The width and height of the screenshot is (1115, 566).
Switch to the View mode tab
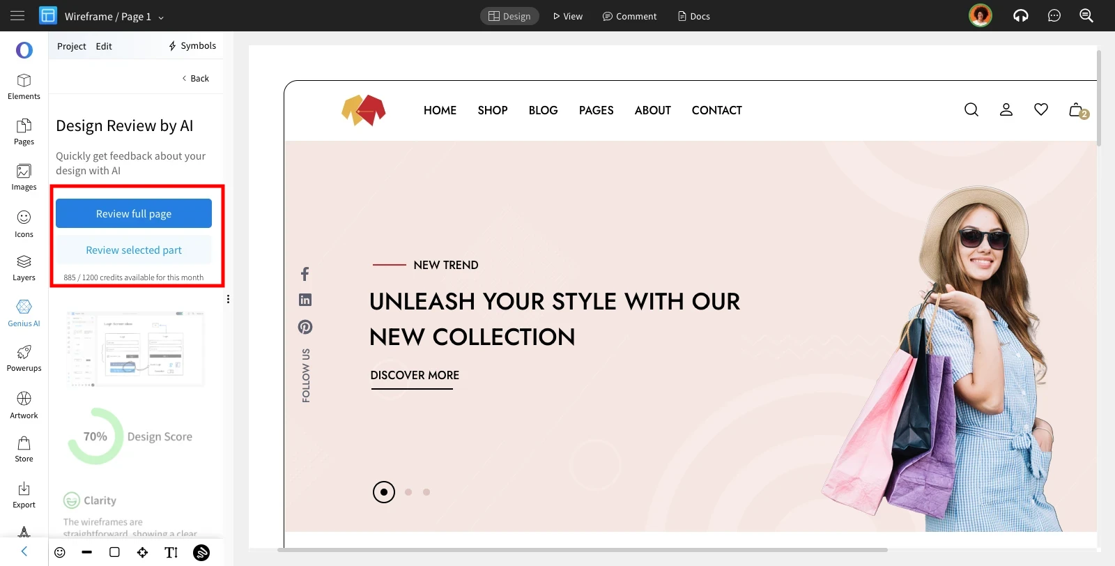pyautogui.click(x=567, y=16)
